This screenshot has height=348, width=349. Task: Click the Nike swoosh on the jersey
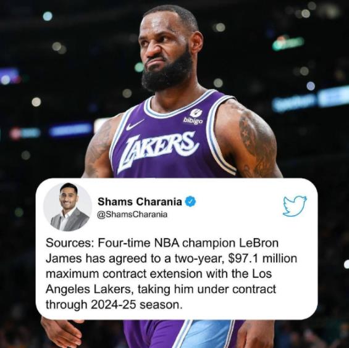[135, 125]
